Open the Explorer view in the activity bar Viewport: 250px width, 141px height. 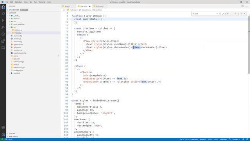click(3, 7)
